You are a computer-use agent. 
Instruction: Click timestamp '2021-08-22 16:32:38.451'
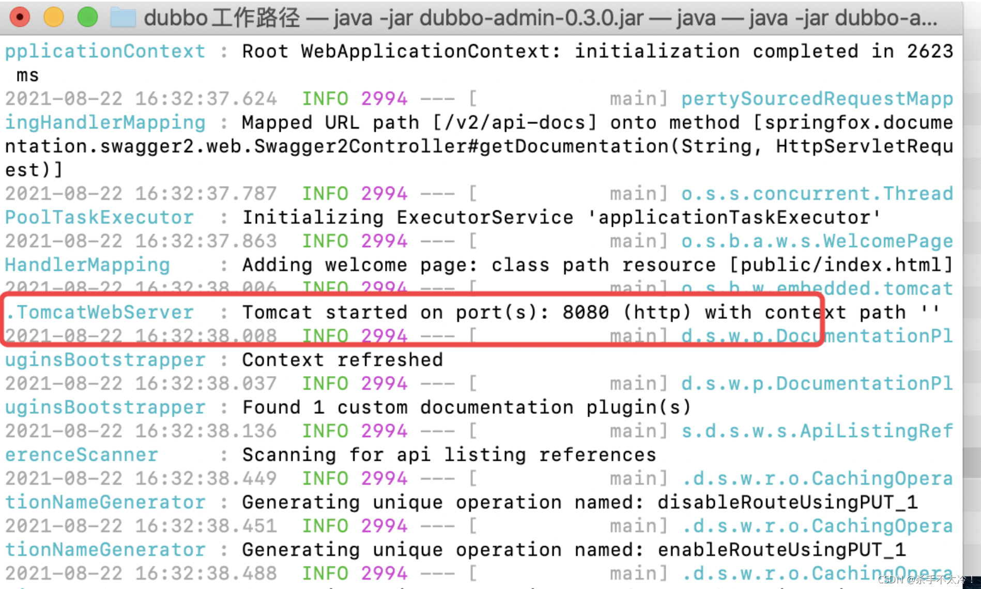tap(141, 526)
